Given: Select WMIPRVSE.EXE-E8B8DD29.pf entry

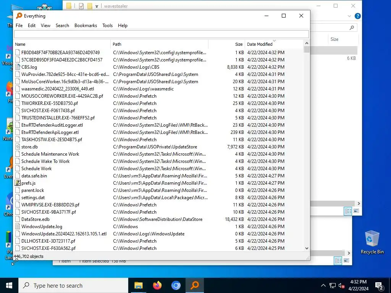Looking at the screenshot, I should (x=50, y=205).
